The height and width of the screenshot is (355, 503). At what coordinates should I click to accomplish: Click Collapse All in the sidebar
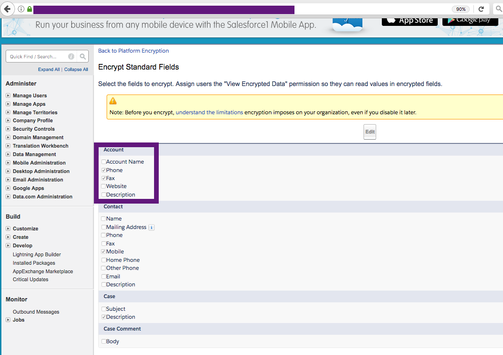click(76, 70)
